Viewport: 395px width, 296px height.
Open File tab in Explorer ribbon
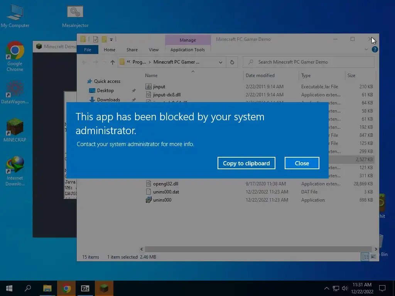[x=88, y=50]
